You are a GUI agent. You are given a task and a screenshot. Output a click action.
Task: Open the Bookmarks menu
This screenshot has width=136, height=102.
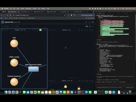pos(28,8)
